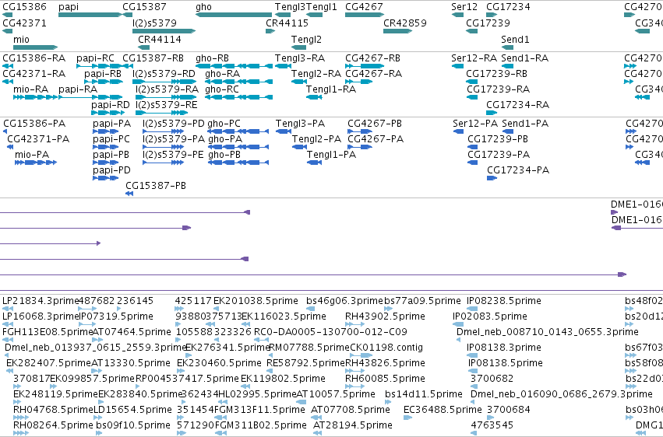Select protein CG15387-PB
The height and width of the screenshot is (437, 663).
(129, 194)
